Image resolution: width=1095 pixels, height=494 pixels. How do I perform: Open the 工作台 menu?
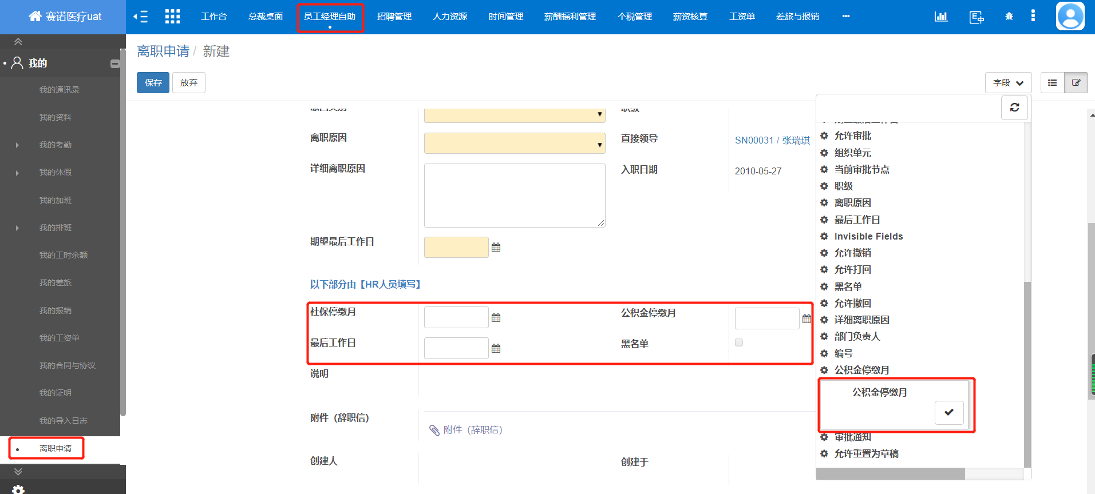pyautogui.click(x=214, y=17)
